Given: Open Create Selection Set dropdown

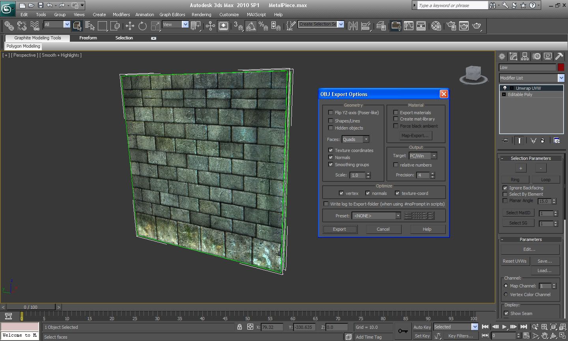Looking at the screenshot, I should [x=321, y=24].
